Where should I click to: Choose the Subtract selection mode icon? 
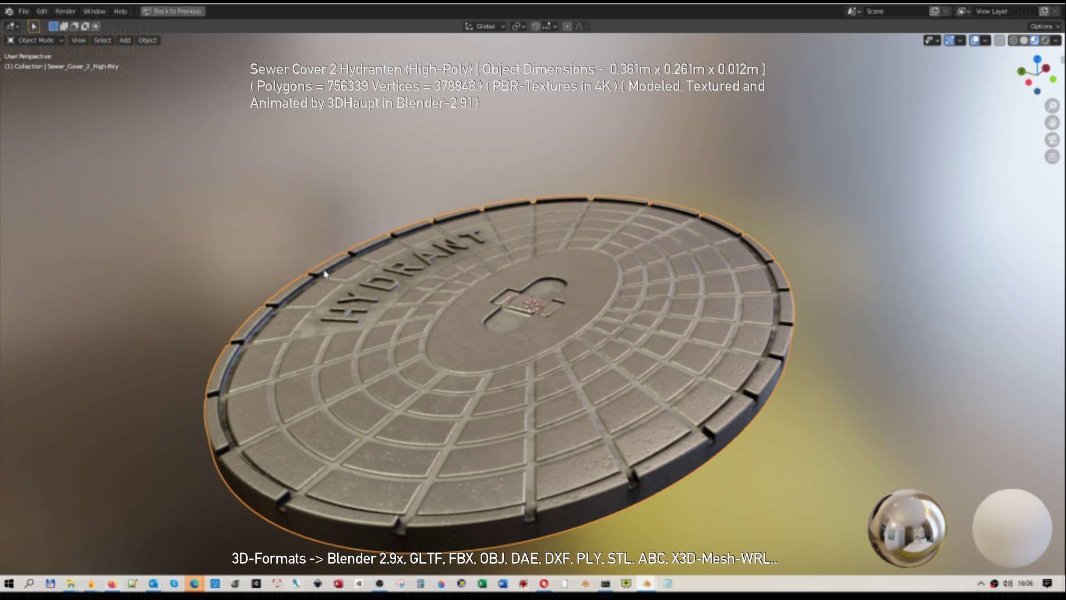pyautogui.click(x=74, y=26)
